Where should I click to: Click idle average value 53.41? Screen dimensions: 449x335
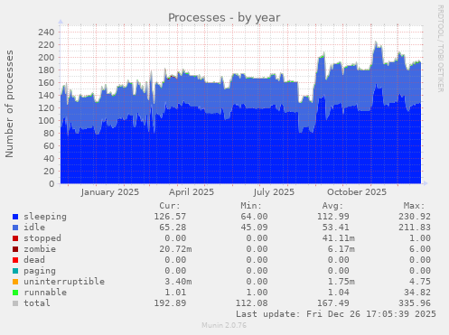(x=336, y=228)
